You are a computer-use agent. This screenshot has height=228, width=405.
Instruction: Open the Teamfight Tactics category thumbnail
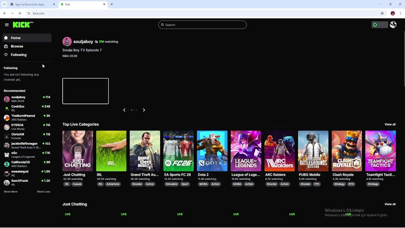click(380, 151)
